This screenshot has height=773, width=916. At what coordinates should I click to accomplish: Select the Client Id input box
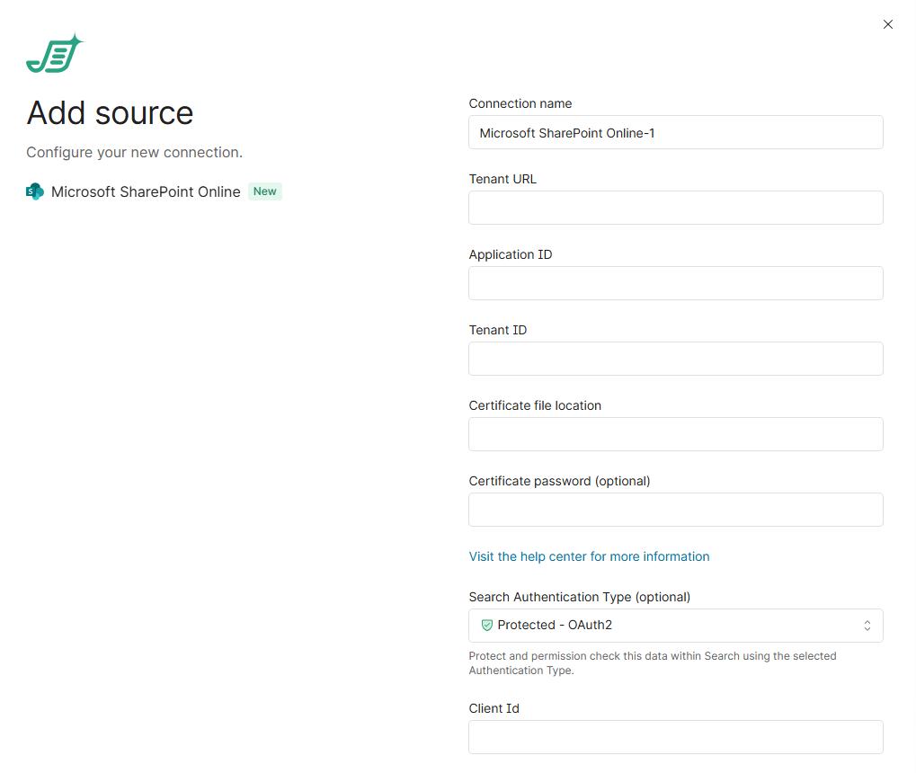pos(675,737)
